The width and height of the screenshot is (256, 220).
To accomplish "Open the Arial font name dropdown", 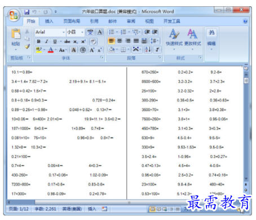I will tap(64, 32).
